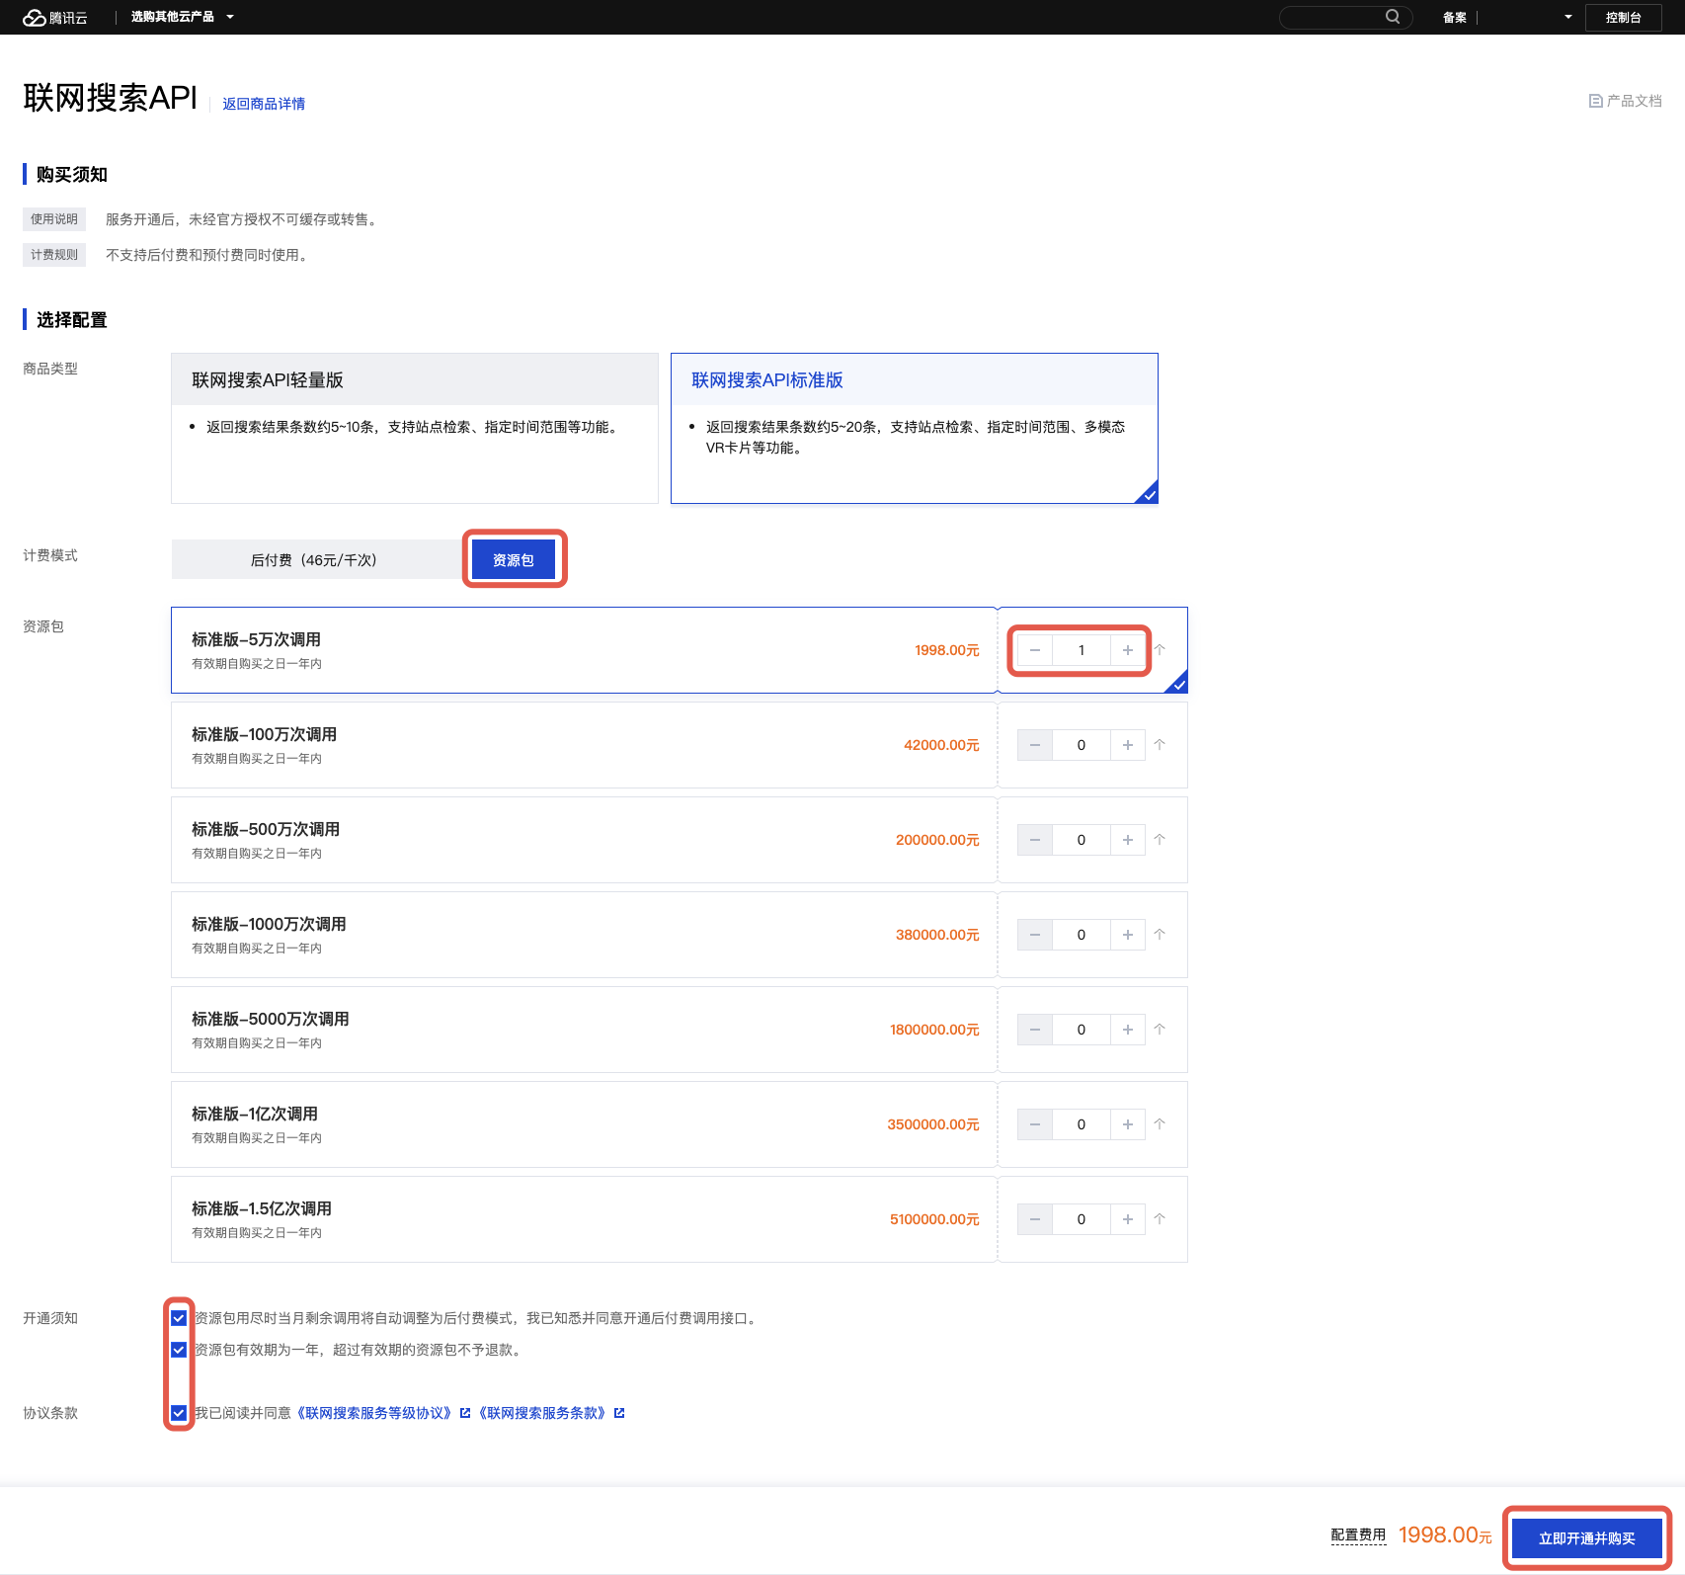Click the document icon beside 产品文档
The width and height of the screenshot is (1685, 1575).
coord(1595,101)
